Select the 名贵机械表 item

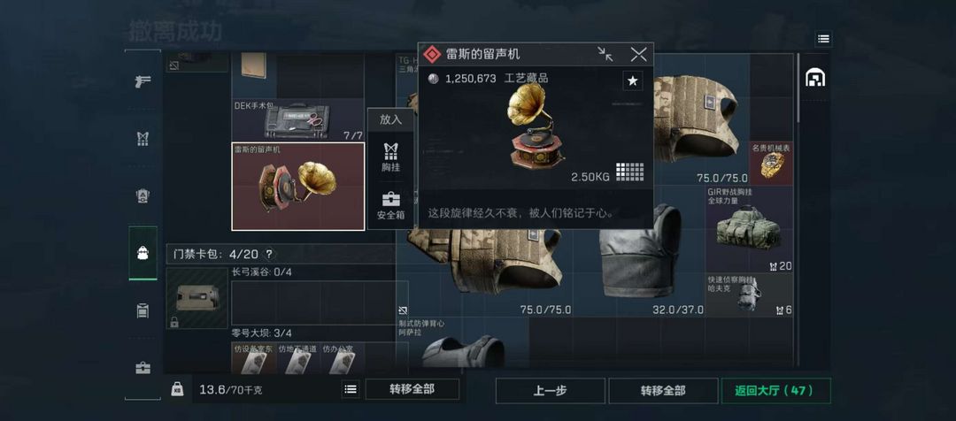click(771, 163)
